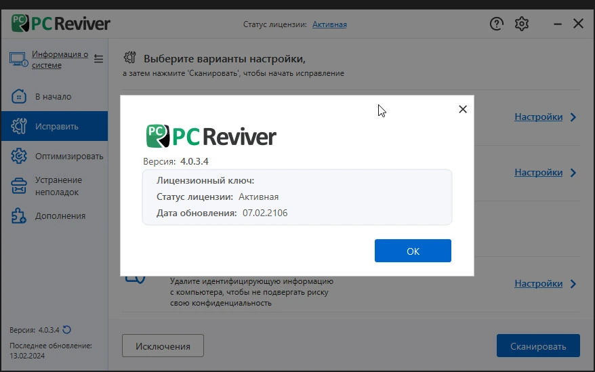Close the PC Reviver about dialog
Screen dimensions: 595x372
click(463, 109)
